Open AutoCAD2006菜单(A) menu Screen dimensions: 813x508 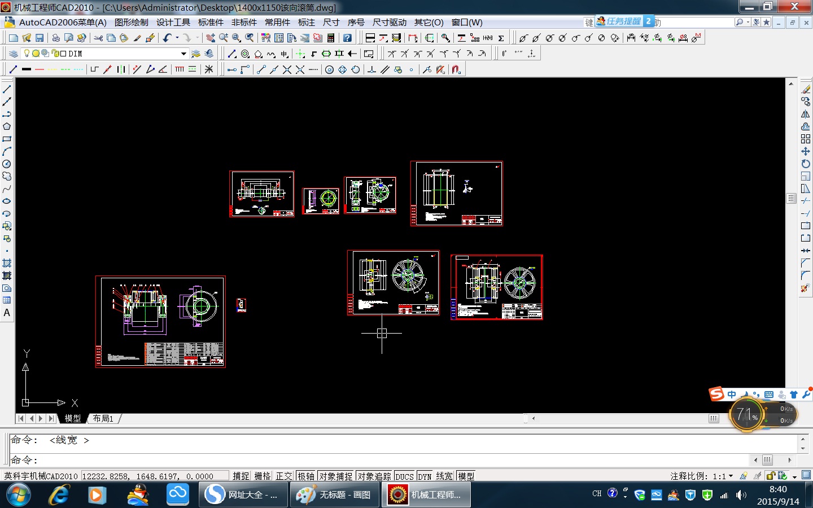(x=63, y=23)
